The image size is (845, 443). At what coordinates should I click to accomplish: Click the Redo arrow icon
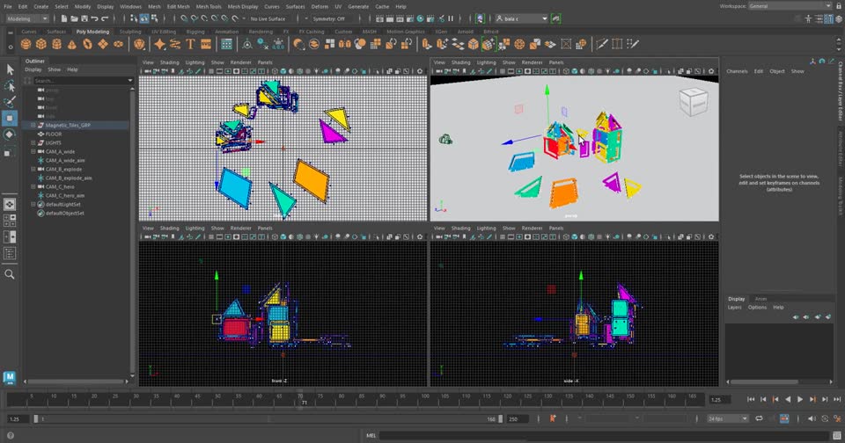pos(105,18)
